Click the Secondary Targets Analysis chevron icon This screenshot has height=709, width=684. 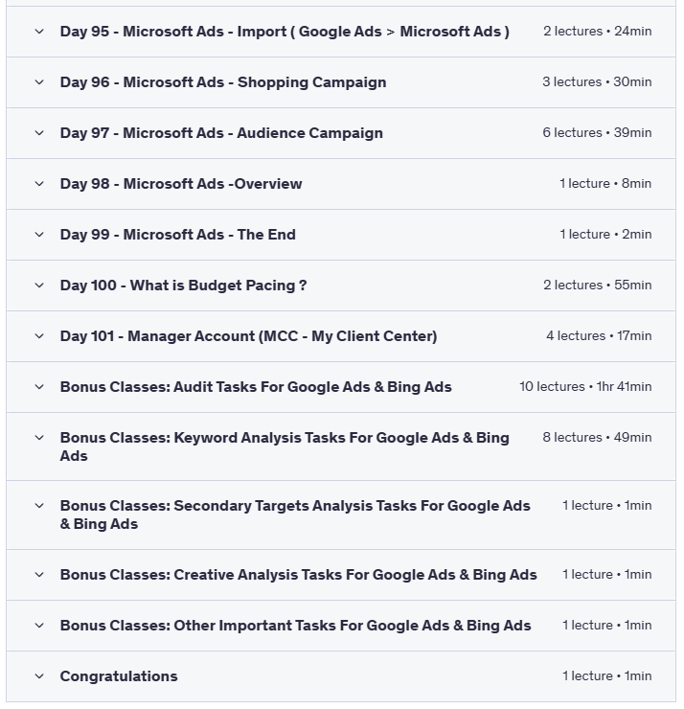tap(39, 506)
